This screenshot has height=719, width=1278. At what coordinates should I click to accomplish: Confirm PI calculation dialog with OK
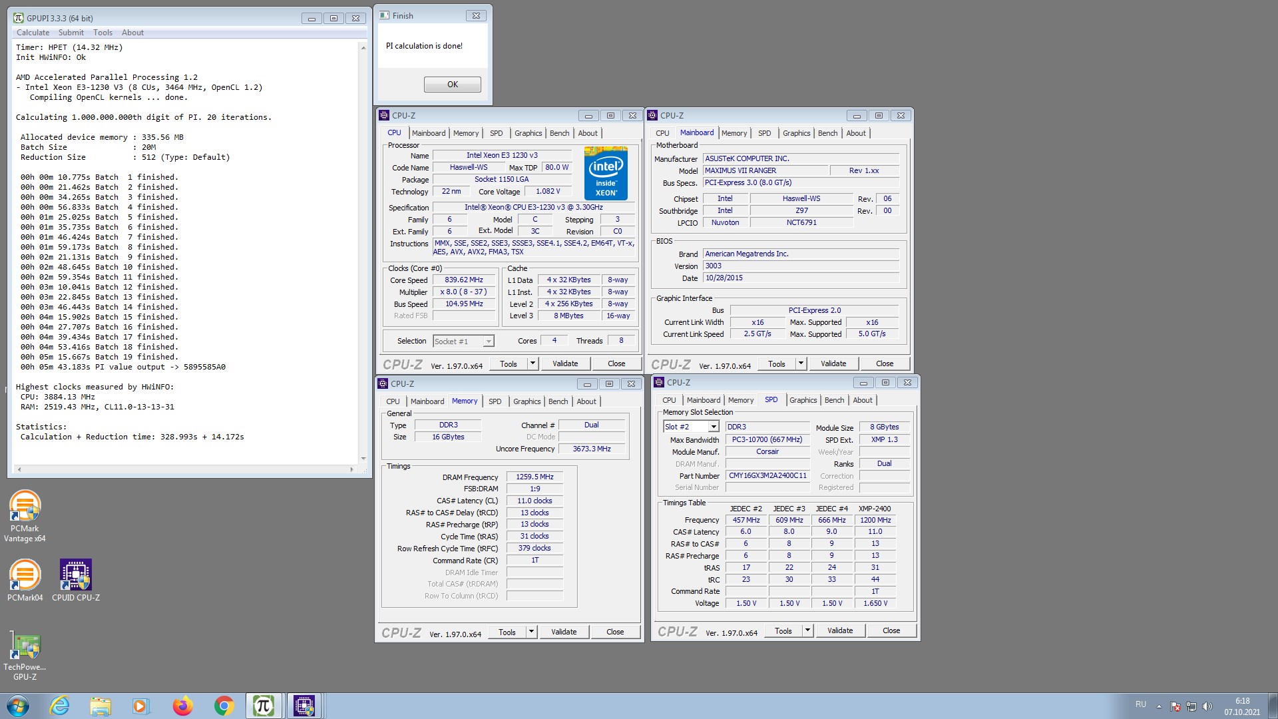pos(453,85)
